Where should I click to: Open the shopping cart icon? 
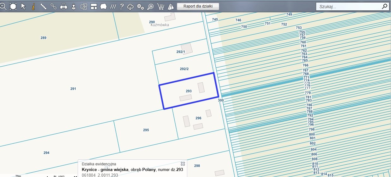click(x=161, y=6)
